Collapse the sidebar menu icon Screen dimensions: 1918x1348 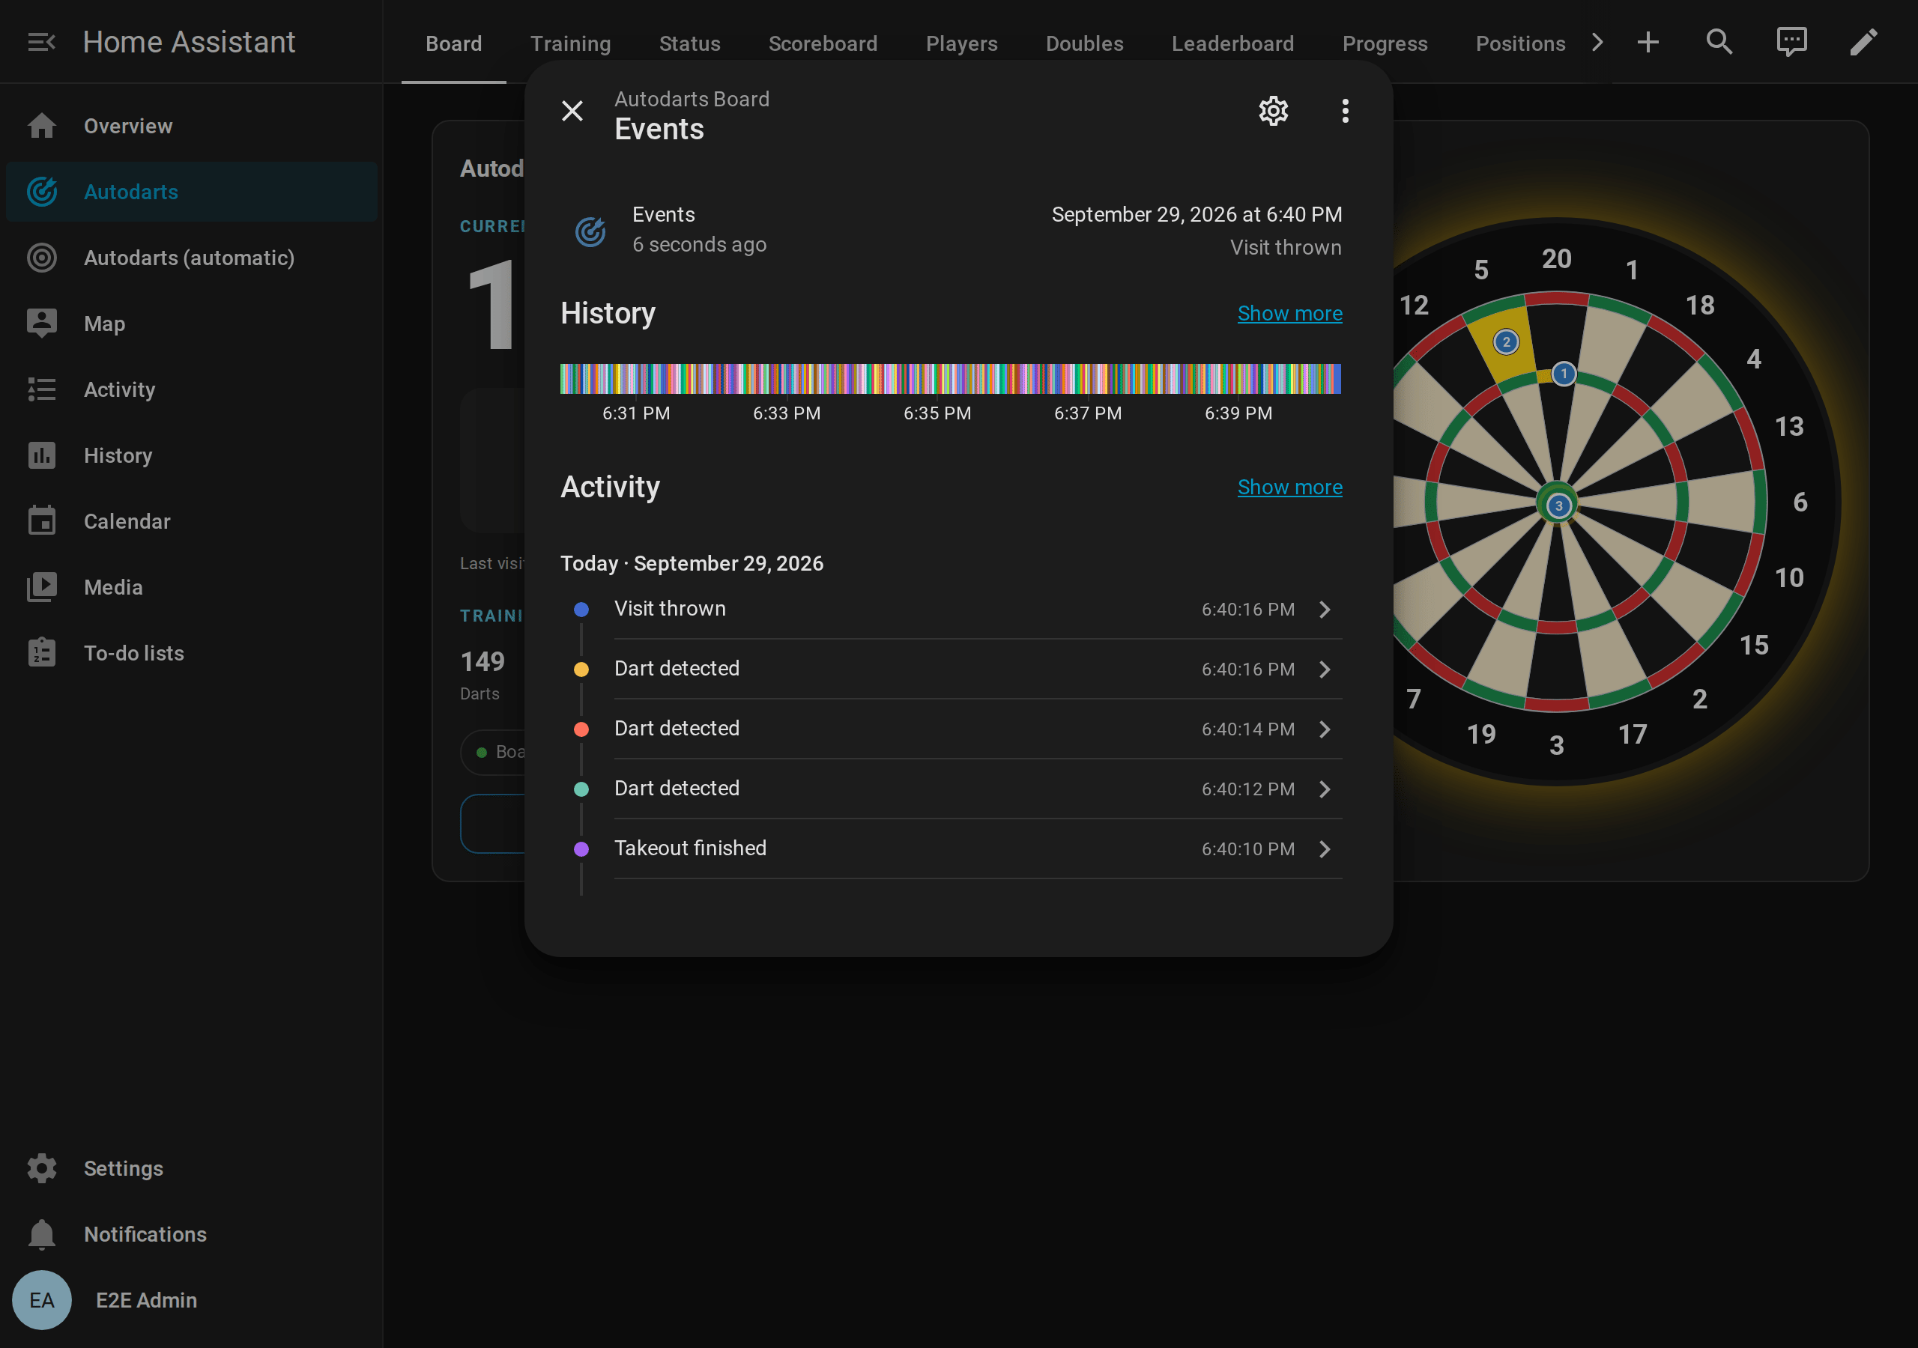pos(41,42)
